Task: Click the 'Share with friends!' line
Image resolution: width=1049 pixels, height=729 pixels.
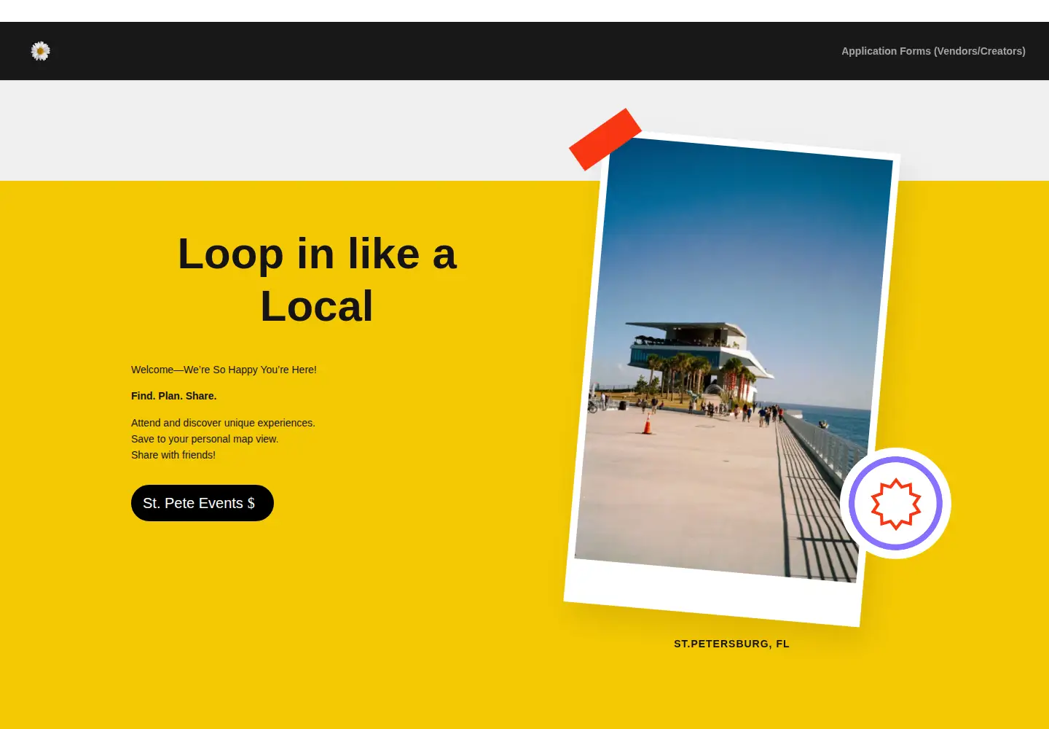Action: (x=173, y=455)
